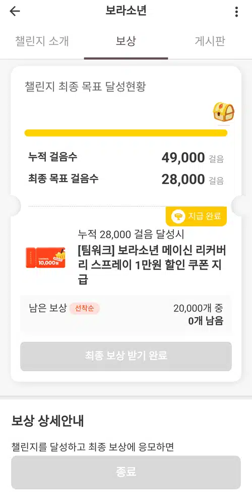Tap the 10,000원 coupon image

coord(46,257)
